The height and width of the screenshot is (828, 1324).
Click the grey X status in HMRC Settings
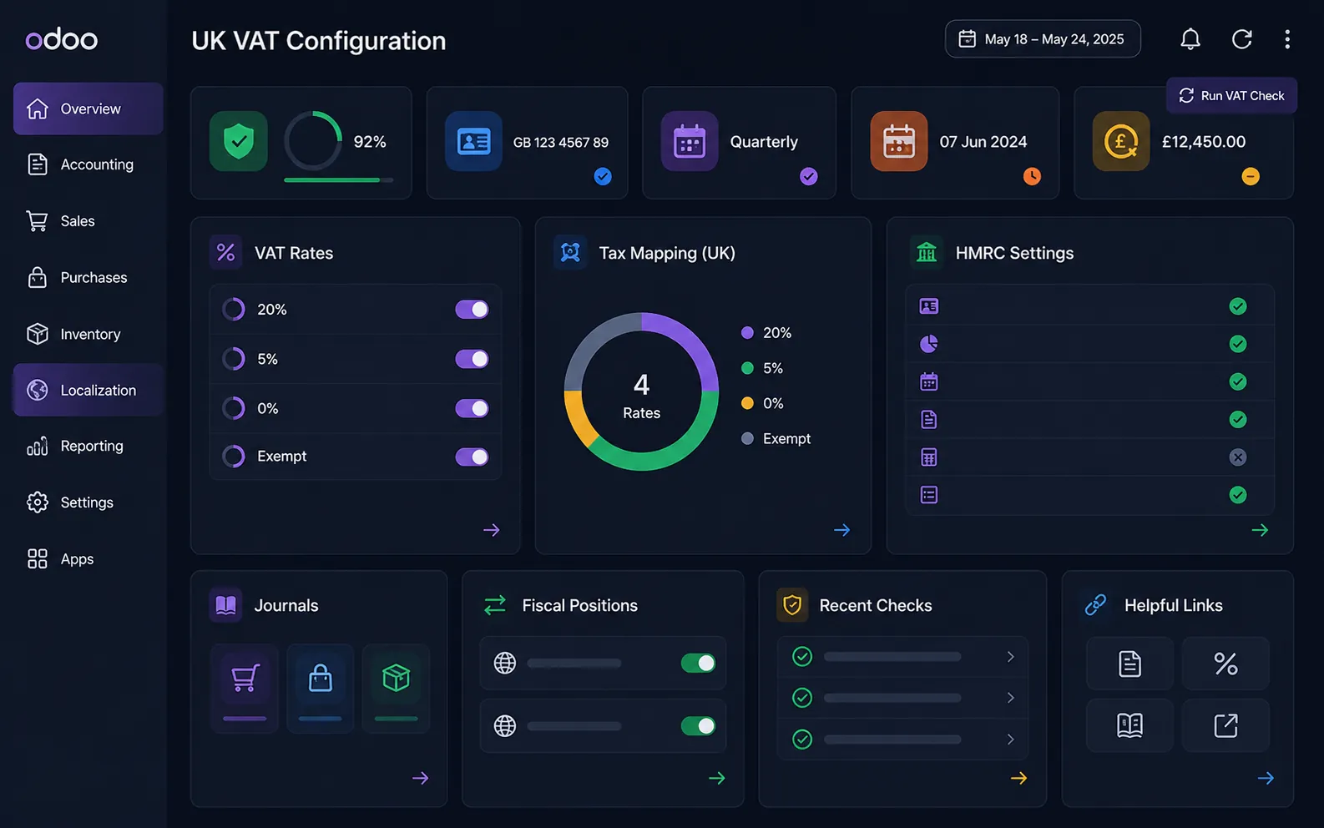1238,457
